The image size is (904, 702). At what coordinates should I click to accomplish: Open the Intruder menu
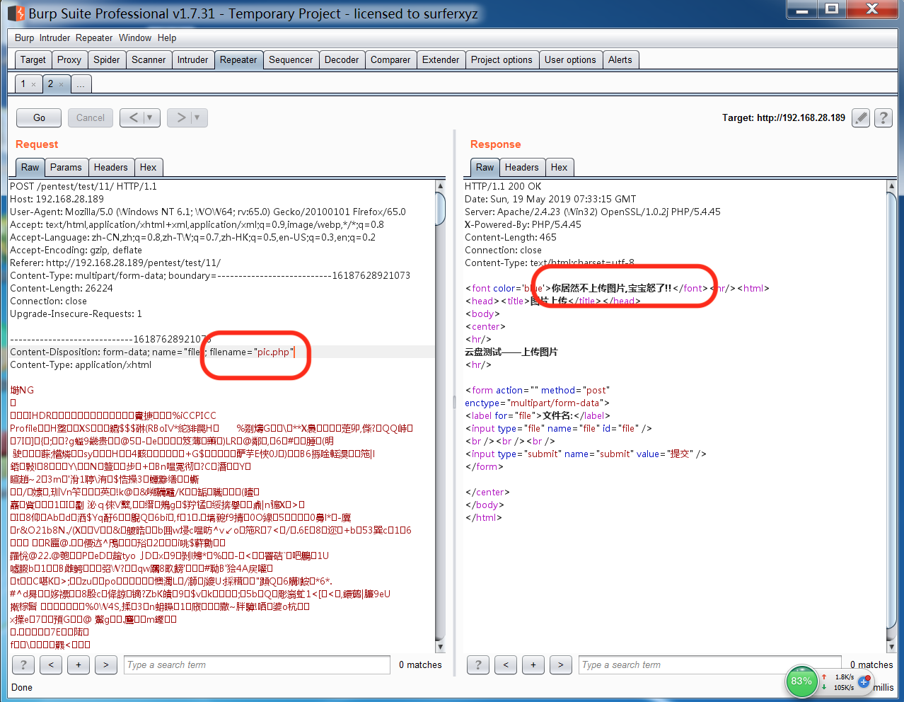54,38
